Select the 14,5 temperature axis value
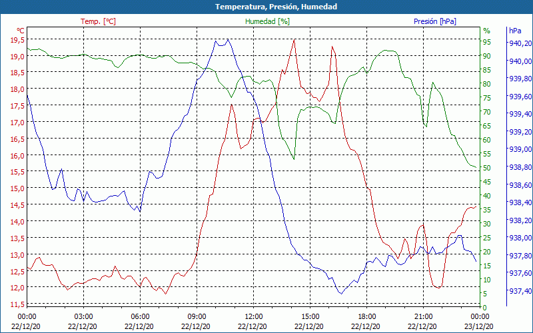 click(x=17, y=205)
